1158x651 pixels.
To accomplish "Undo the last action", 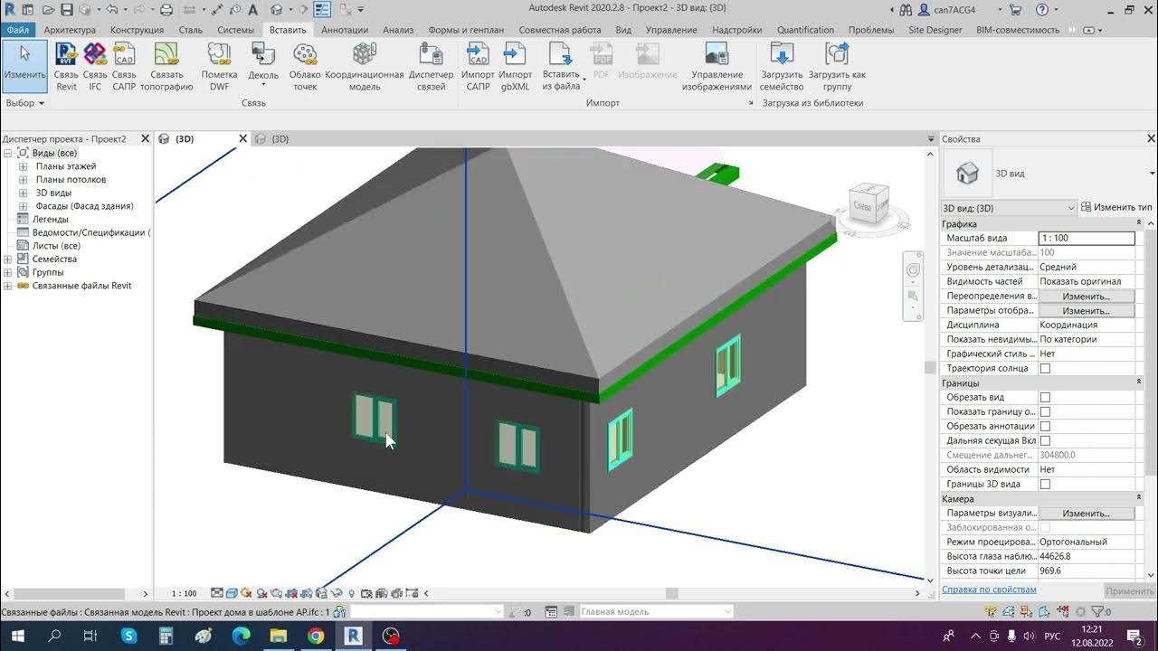I will pyautogui.click(x=112, y=10).
